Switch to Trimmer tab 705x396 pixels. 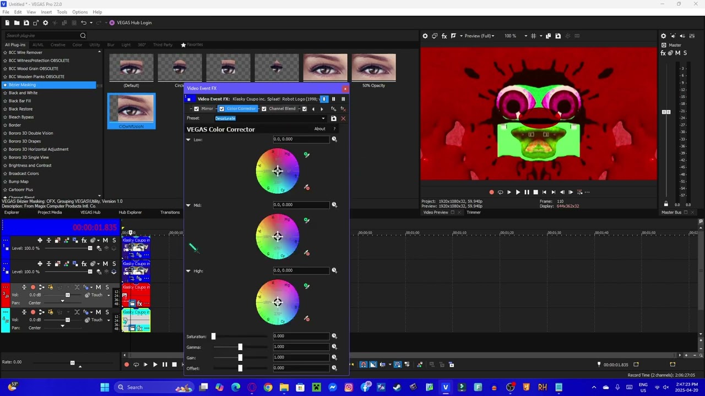[x=474, y=212]
